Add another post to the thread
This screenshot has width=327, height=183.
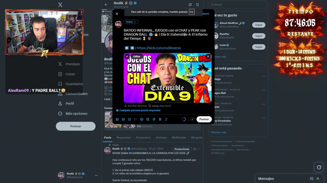[x=192, y=119]
